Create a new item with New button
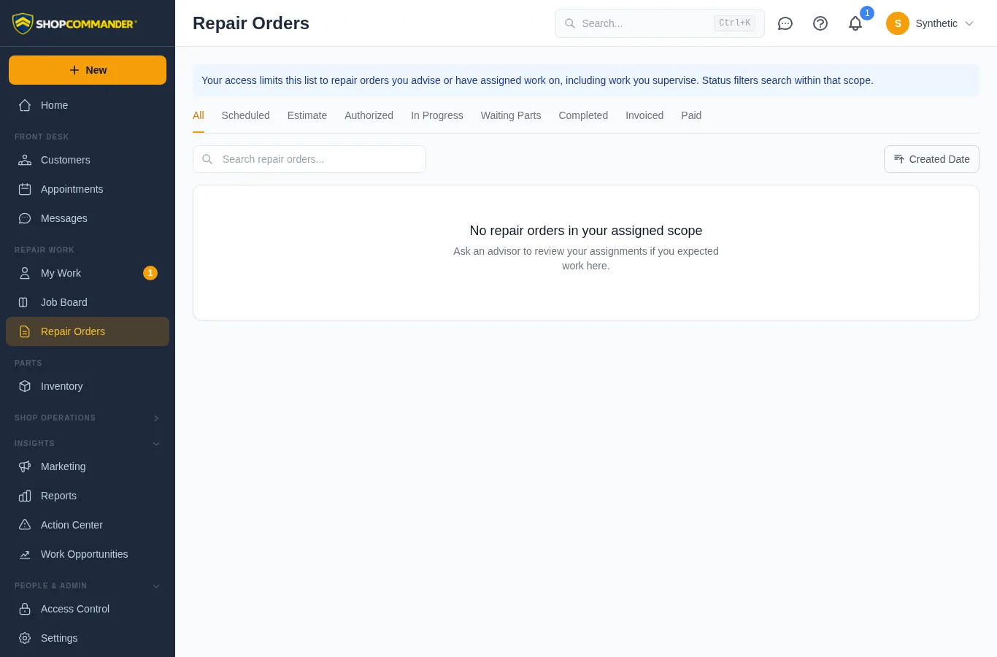 tap(88, 70)
